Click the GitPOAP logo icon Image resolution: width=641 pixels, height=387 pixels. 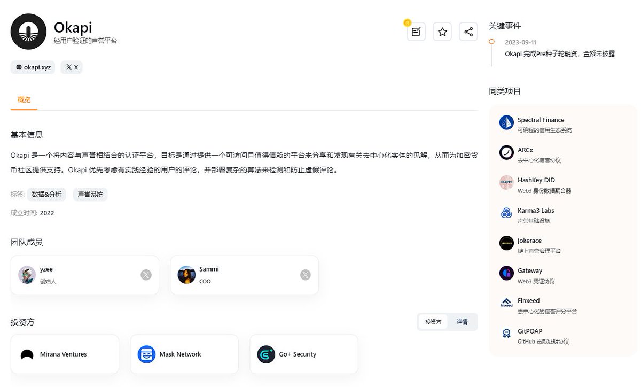pyautogui.click(x=506, y=334)
